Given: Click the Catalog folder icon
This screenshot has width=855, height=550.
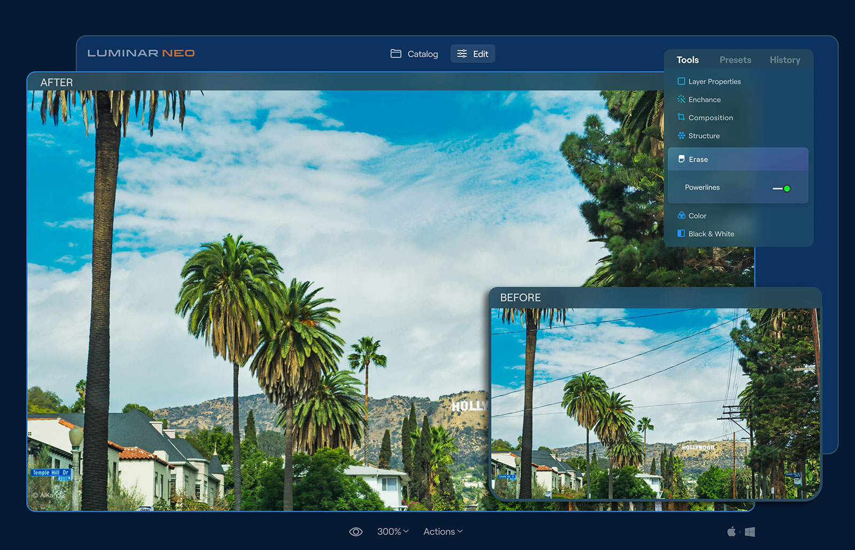Looking at the screenshot, I should (395, 53).
